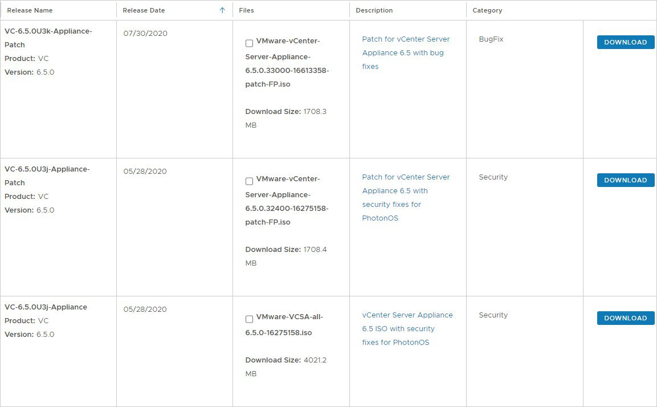Screen dimensions: 657x407
Task: Select the VC-6.5.0U3j-Appliance release name
Action: pyautogui.click(x=46, y=307)
